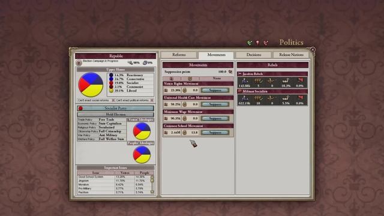This screenshot has width=384, height=216.
Task: Select the Good School System issue row
Action: pyautogui.click(x=113, y=177)
